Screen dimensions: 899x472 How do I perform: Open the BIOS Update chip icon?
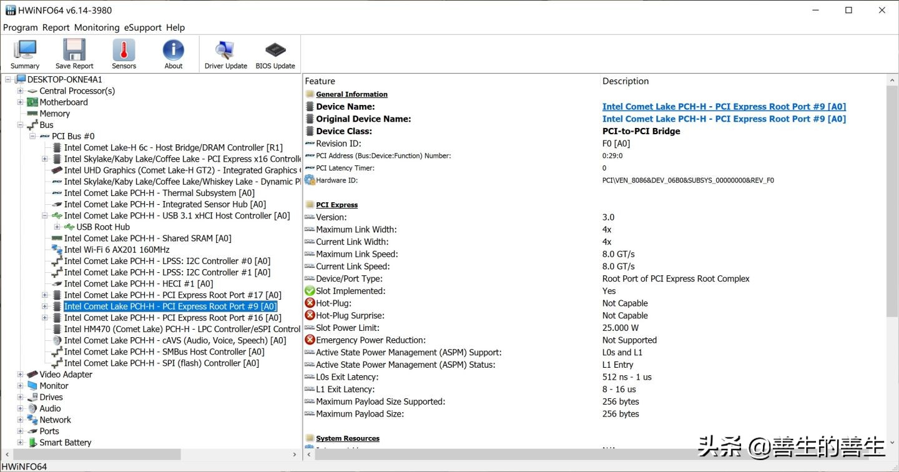click(275, 54)
